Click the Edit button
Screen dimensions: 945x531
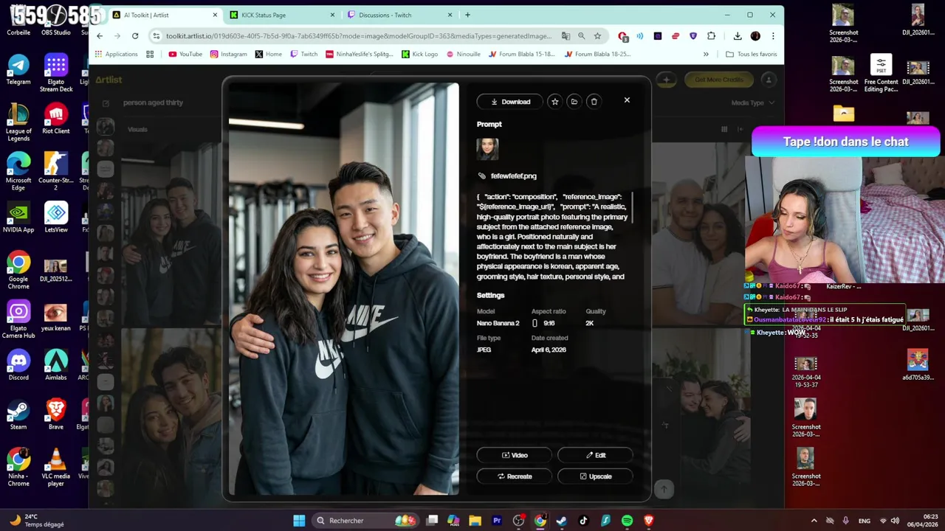tap(595, 455)
